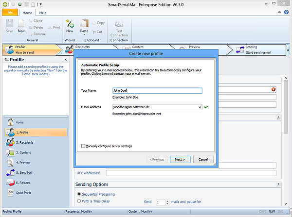Open the quick access toolbar customize arrow

pyautogui.click(x=40, y=4)
